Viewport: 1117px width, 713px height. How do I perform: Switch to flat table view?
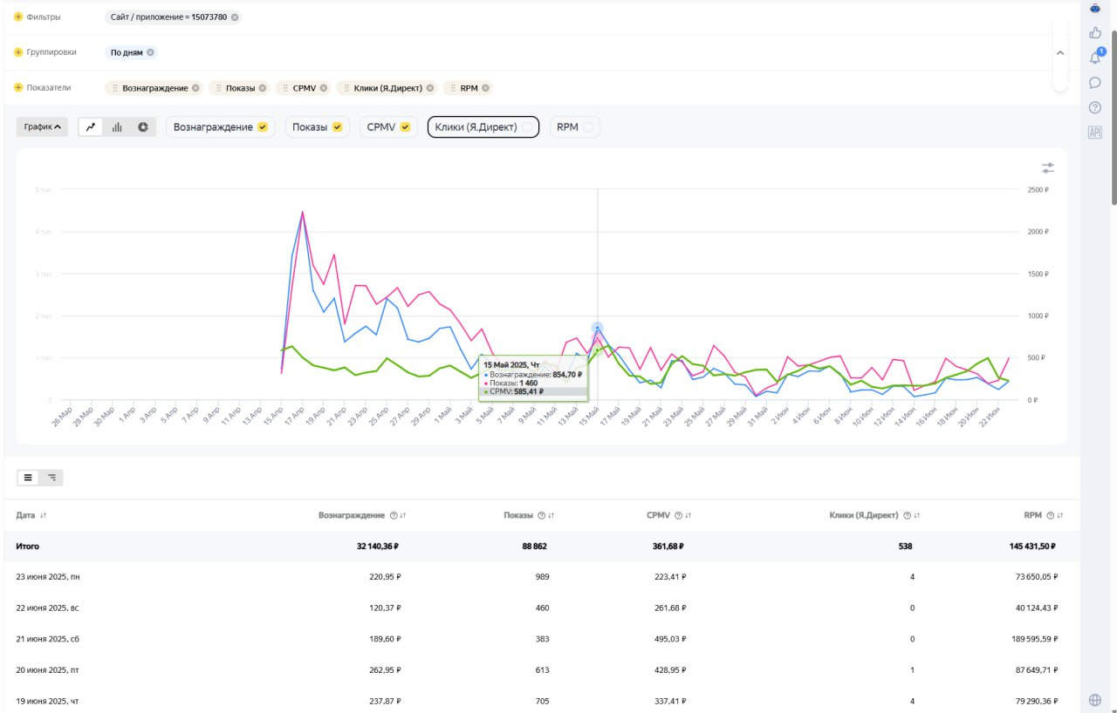(x=28, y=478)
